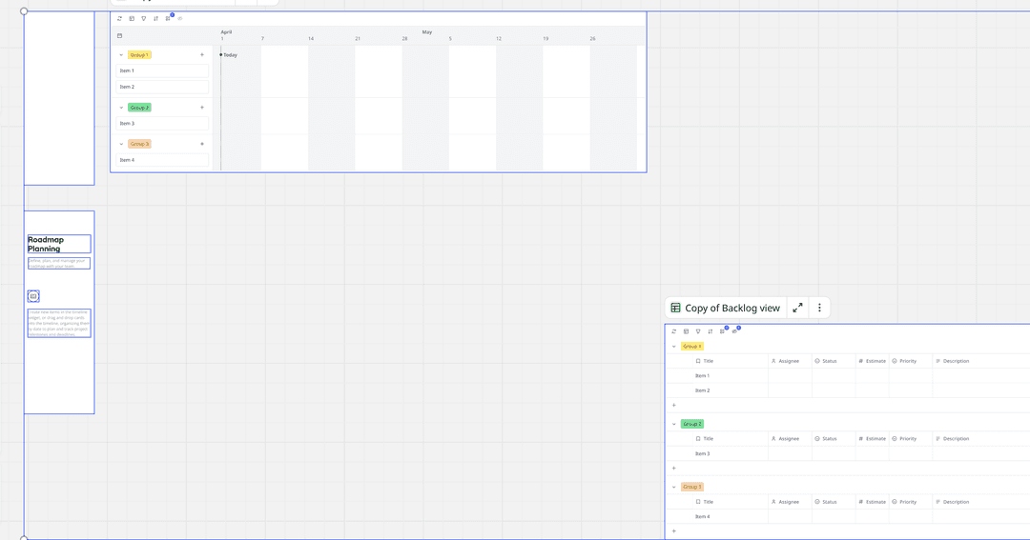
Task: Click the sync icon in the timeline toolbar
Action: tap(119, 19)
